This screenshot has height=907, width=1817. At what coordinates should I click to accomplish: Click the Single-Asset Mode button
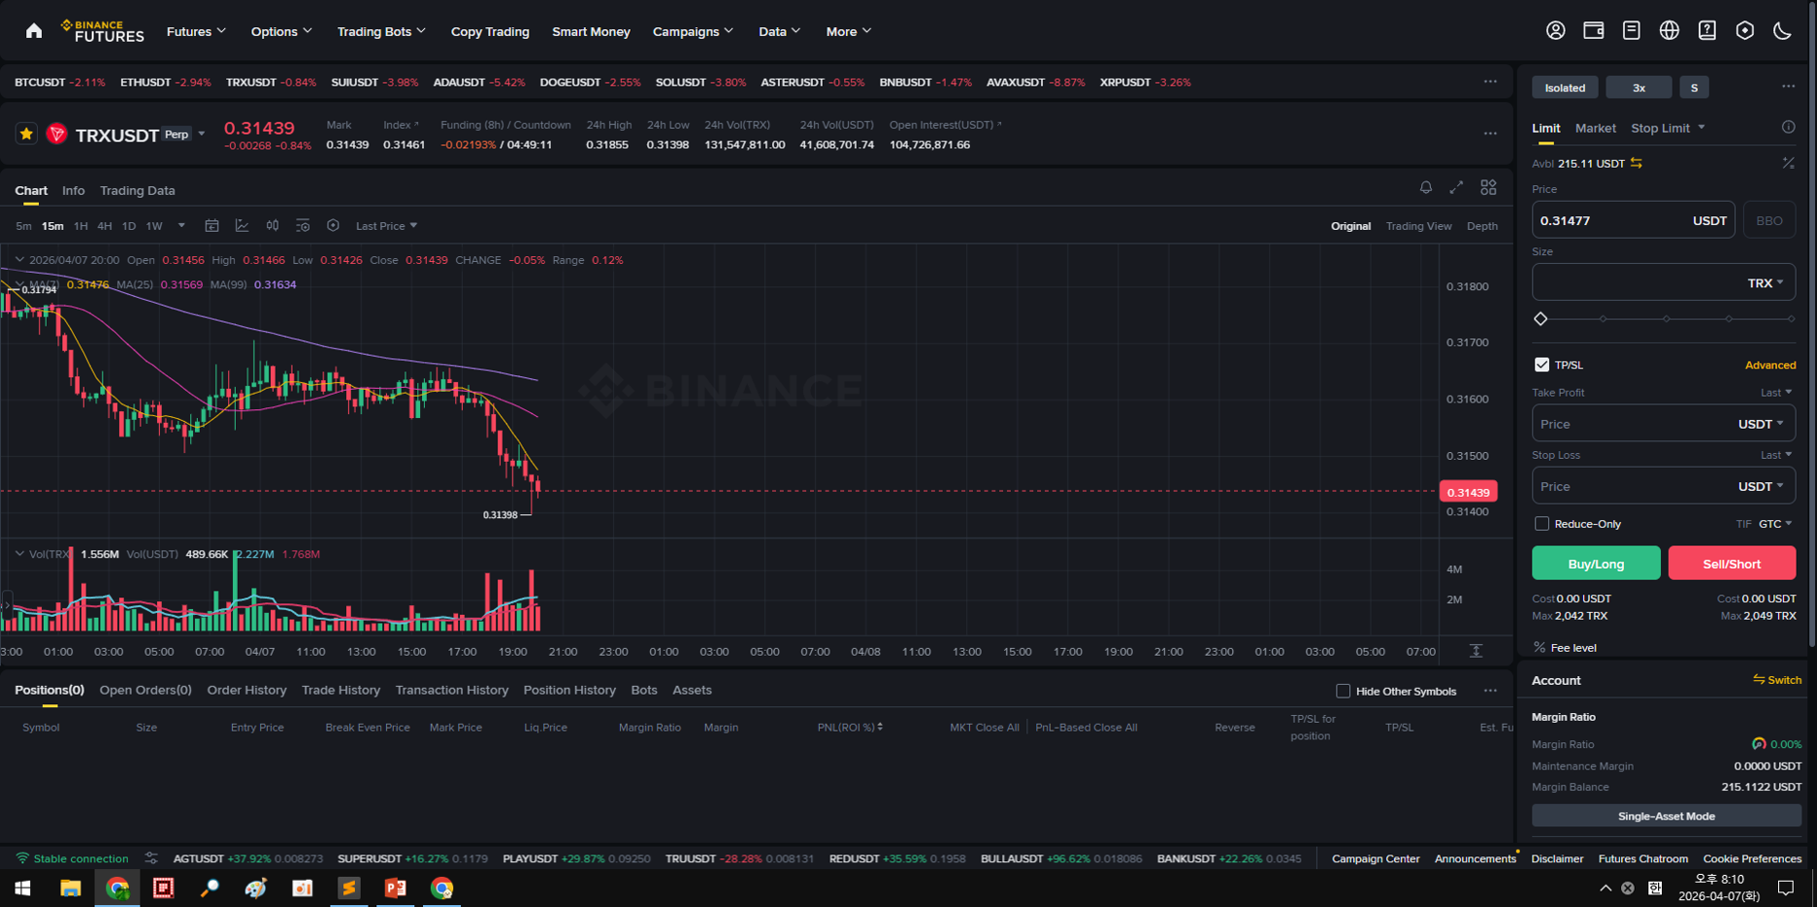tap(1666, 815)
